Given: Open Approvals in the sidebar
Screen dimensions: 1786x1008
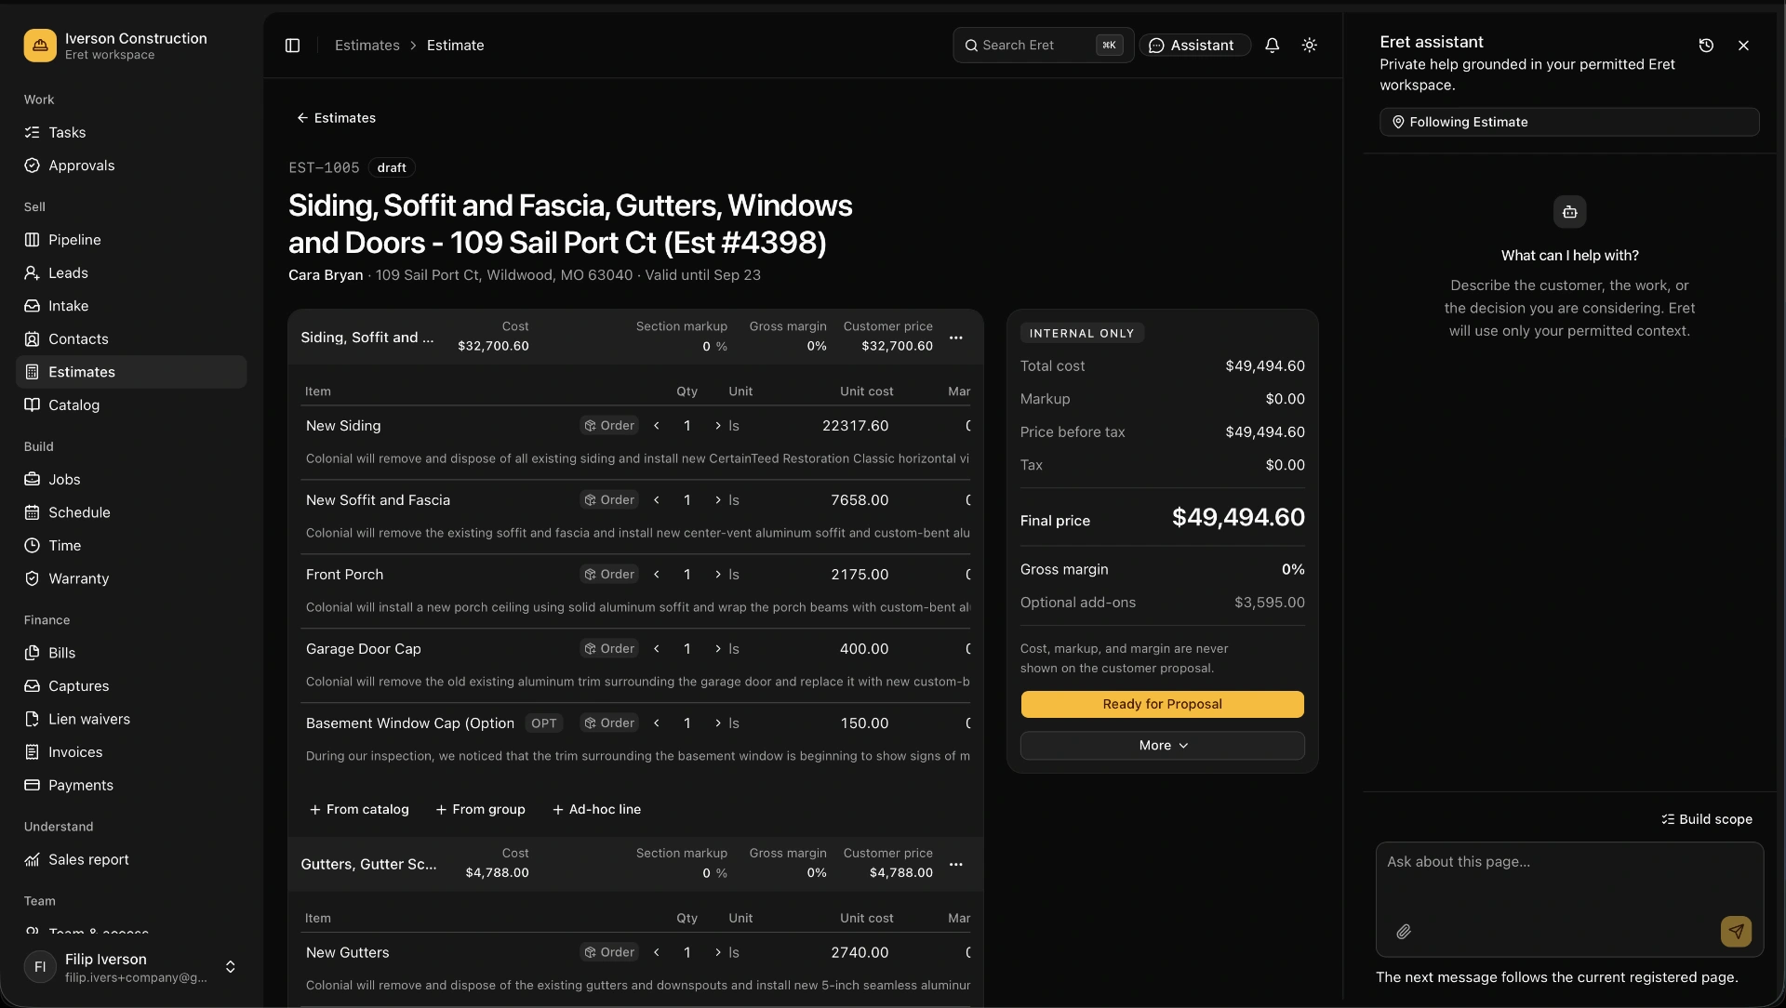Looking at the screenshot, I should click(x=131, y=166).
